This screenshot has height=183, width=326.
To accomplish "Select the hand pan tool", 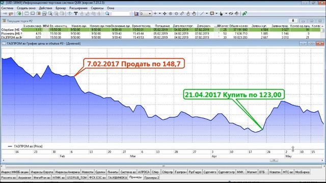I will [x=194, y=14].
